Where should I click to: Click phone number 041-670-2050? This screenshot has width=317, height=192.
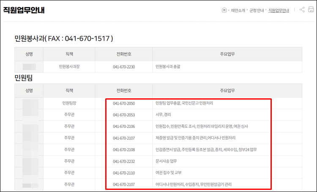(124, 103)
